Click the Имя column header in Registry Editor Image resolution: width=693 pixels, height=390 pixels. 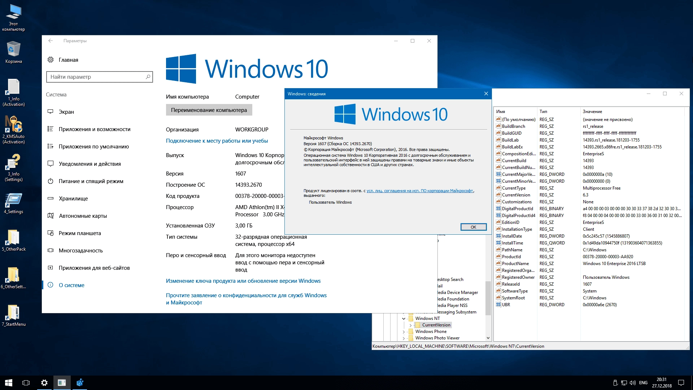coord(515,112)
